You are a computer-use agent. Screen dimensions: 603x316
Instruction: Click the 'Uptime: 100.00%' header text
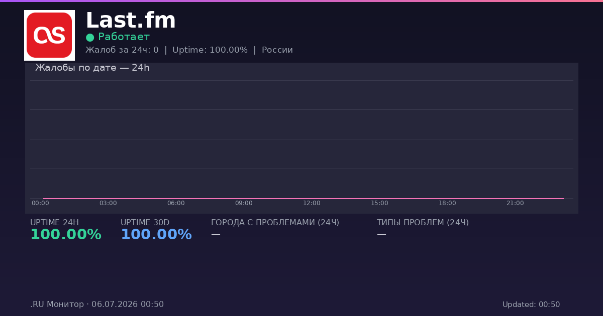210,50
